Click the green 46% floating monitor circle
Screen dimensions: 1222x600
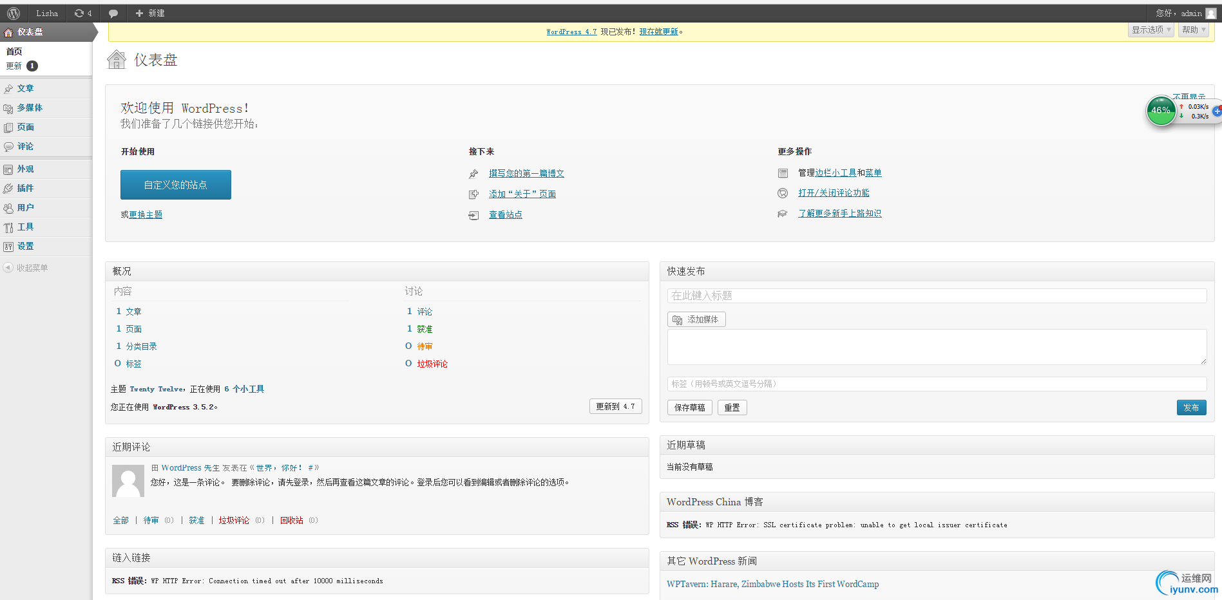(1161, 111)
